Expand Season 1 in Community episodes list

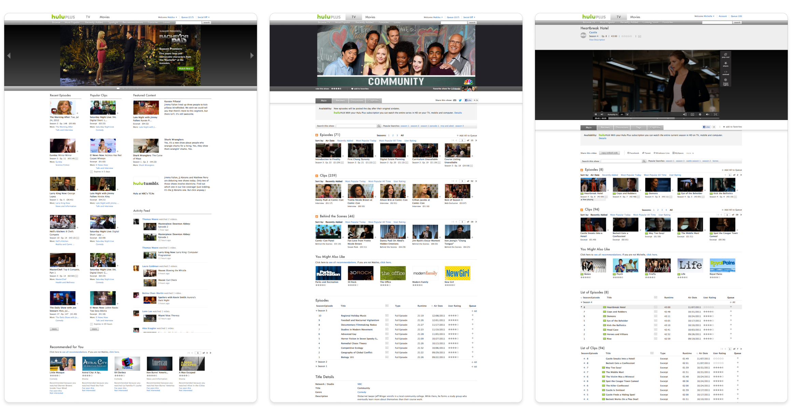(316, 366)
